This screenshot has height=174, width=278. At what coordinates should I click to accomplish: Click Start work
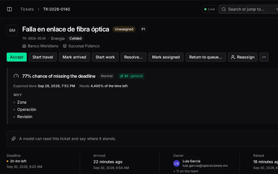[x=105, y=57]
